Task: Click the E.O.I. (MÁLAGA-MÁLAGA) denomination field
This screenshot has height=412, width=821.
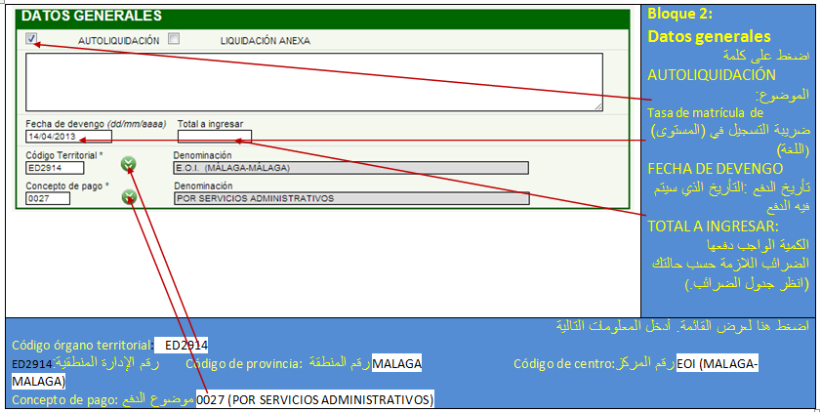Action: point(349,168)
